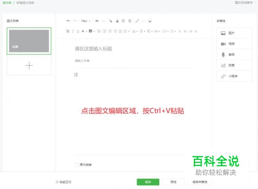The image size is (258, 189).
Task: Add a new article with plus button
Action: pyautogui.click(x=29, y=66)
